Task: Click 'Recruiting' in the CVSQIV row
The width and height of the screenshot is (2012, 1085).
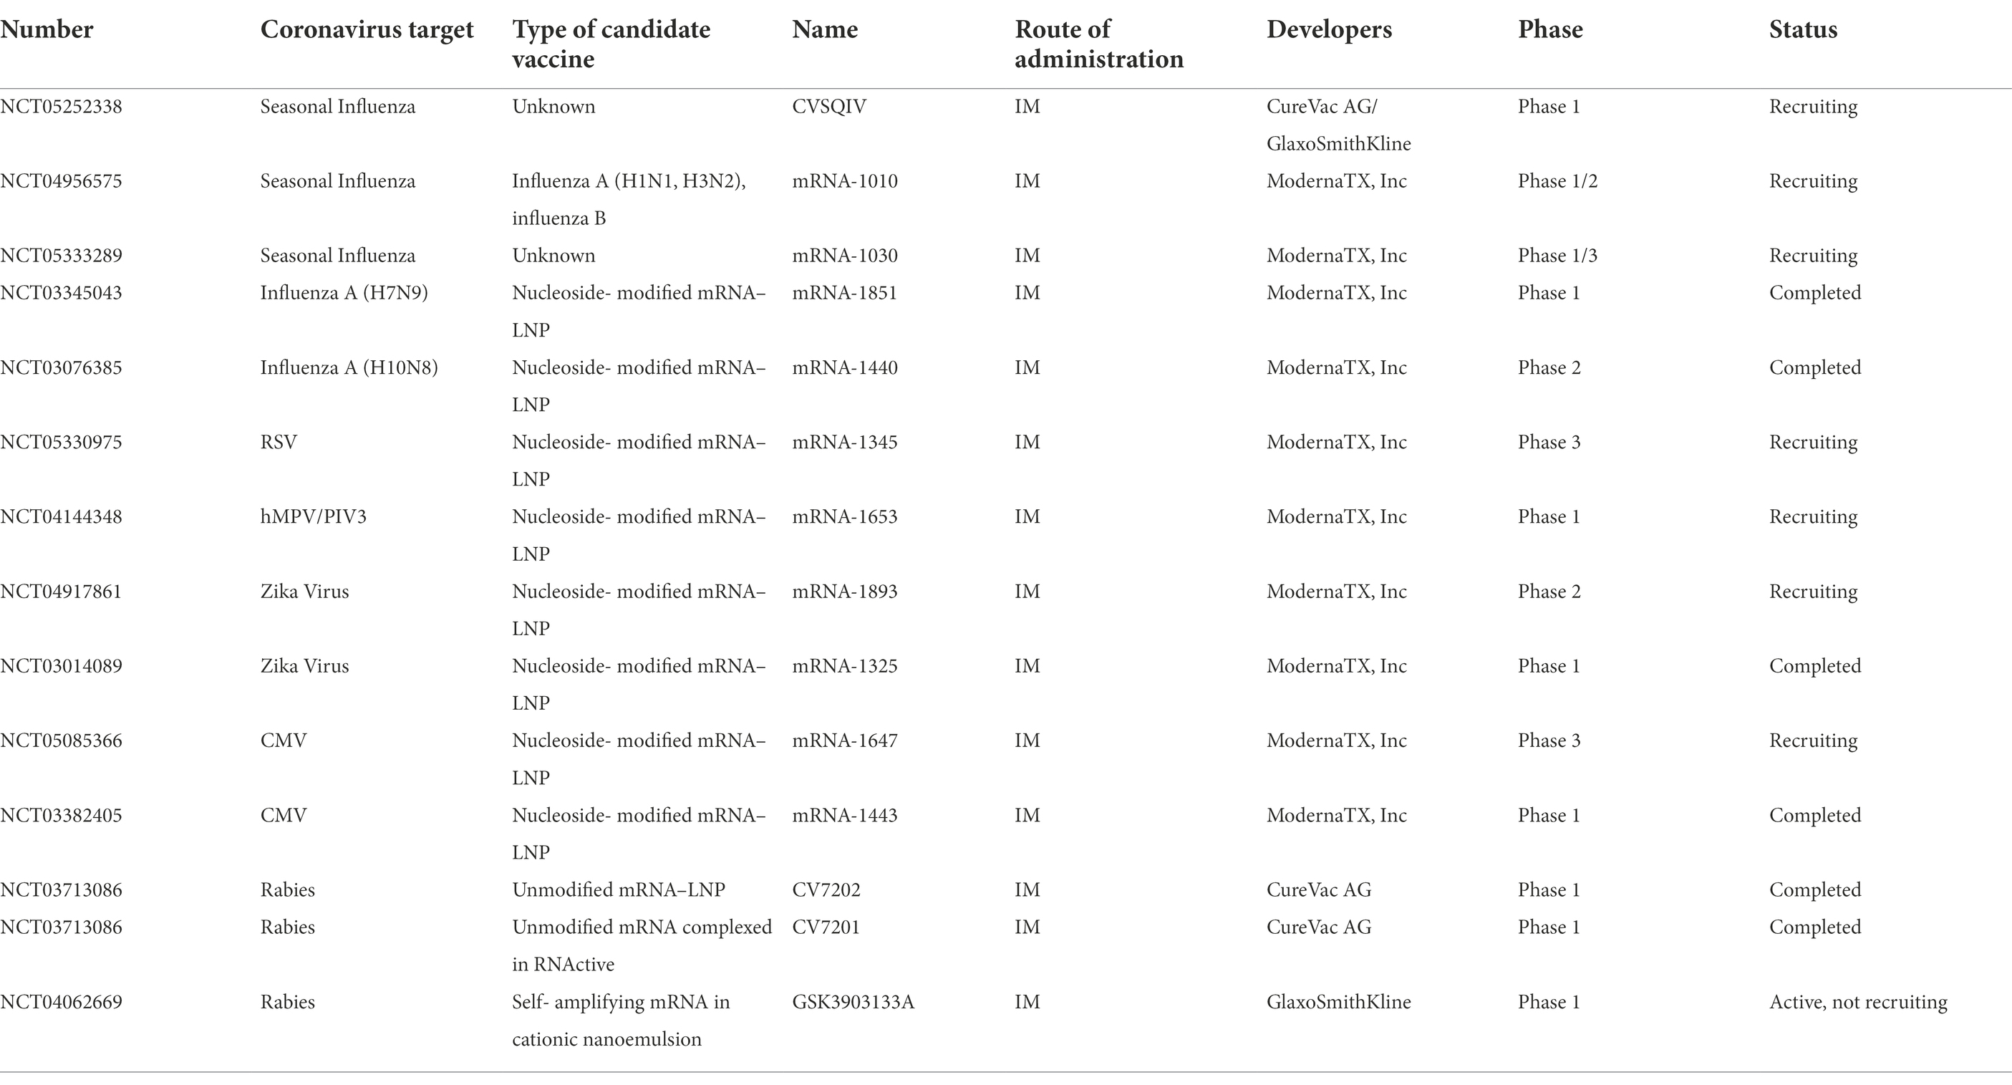Action: coord(1813,106)
